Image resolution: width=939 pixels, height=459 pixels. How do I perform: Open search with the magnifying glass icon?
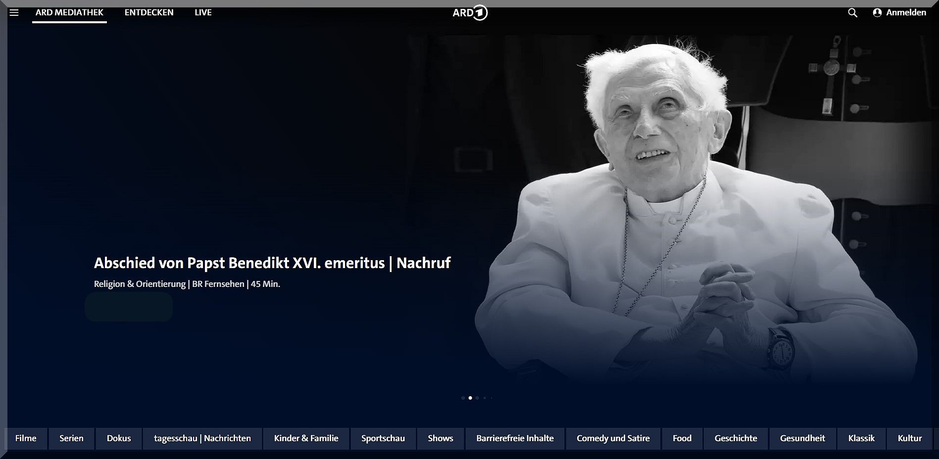point(852,13)
